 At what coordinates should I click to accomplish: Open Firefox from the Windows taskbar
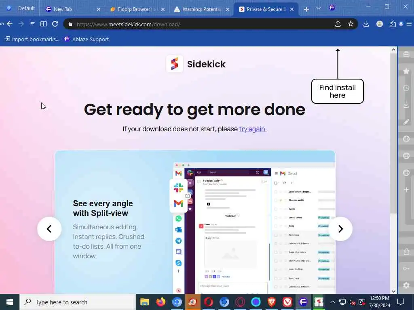pyautogui.click(x=161, y=302)
